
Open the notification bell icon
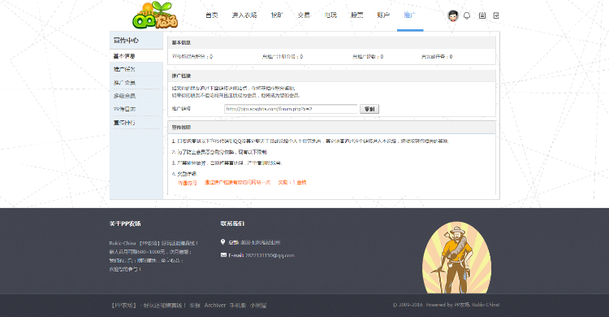pyautogui.click(x=467, y=15)
